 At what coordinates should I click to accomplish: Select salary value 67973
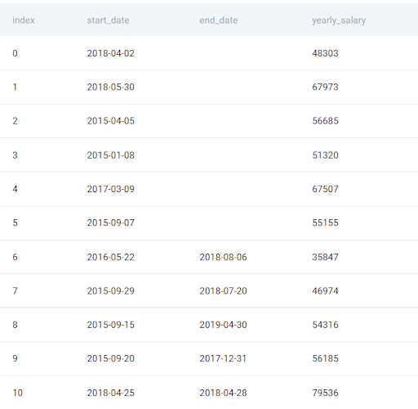[325, 87]
